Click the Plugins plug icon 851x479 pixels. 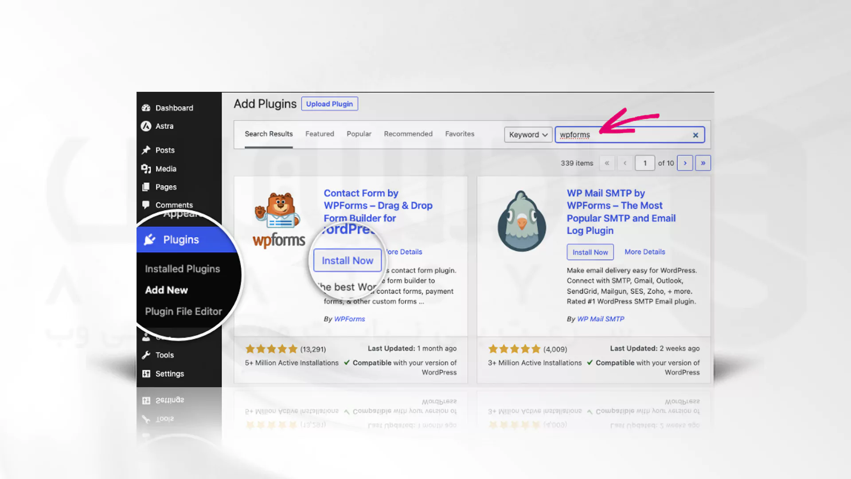150,239
